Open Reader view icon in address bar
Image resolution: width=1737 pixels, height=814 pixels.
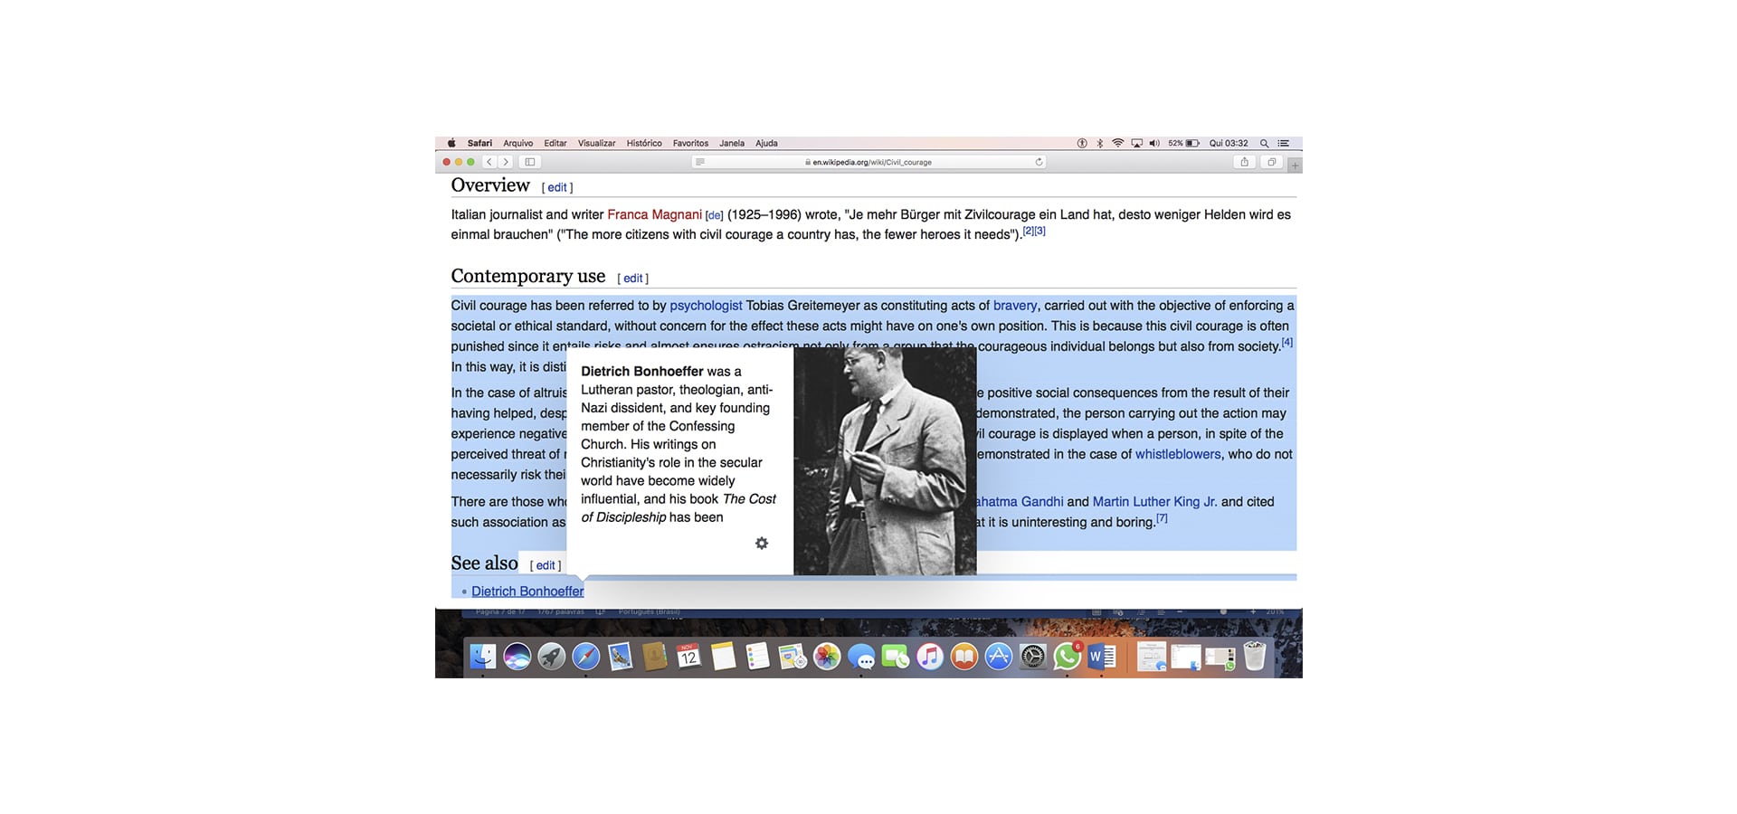[x=699, y=162]
